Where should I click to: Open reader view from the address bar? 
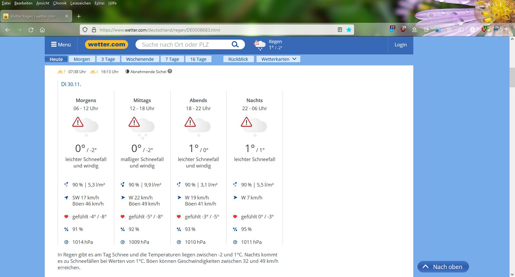340,30
